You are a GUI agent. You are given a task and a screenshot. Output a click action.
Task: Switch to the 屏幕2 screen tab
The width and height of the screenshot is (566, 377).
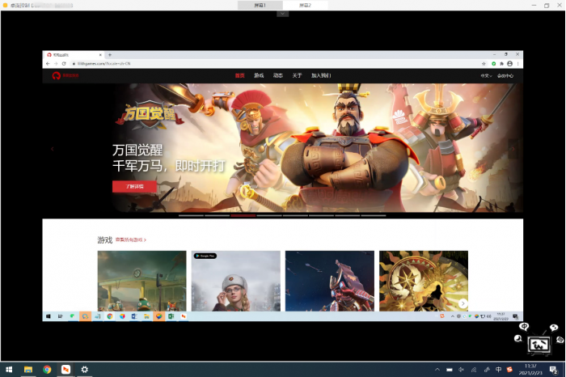pos(306,5)
